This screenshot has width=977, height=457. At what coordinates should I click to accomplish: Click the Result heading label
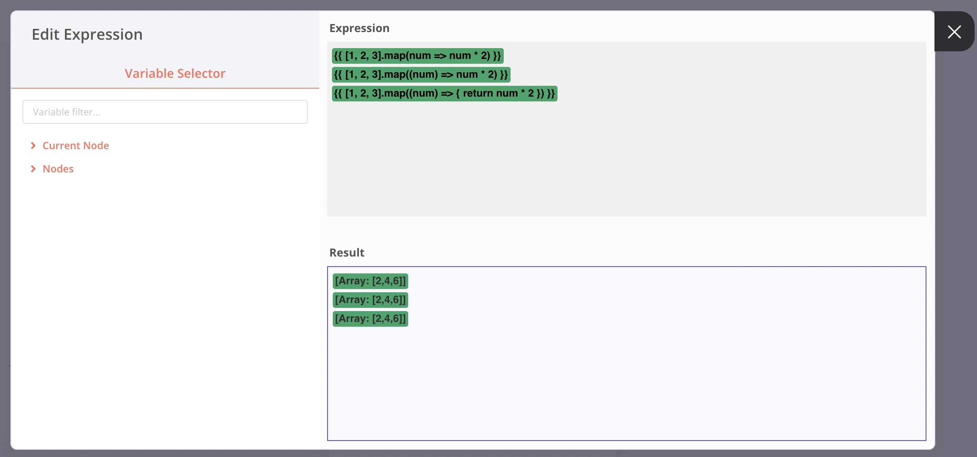click(x=347, y=253)
